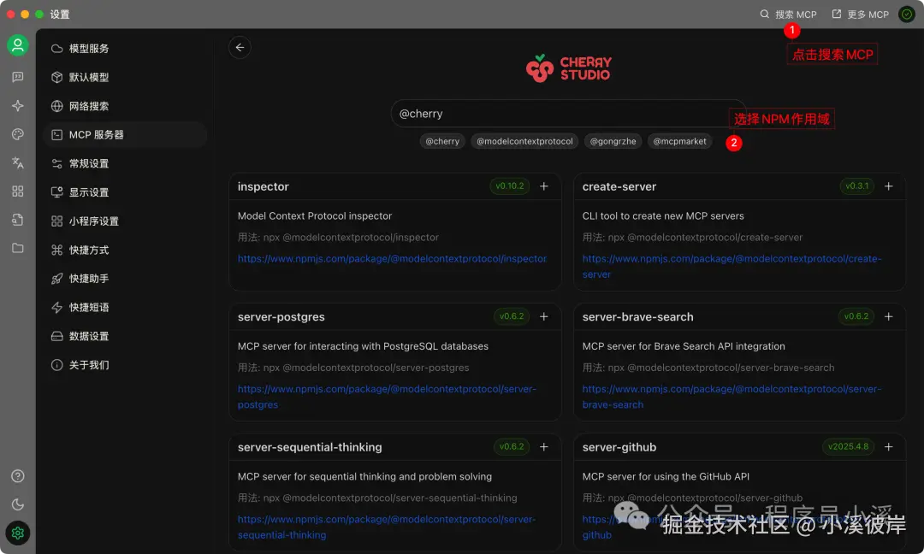Image resolution: width=924 pixels, height=554 pixels.
Task: Open 数据设置 settings section
Action: (125, 336)
